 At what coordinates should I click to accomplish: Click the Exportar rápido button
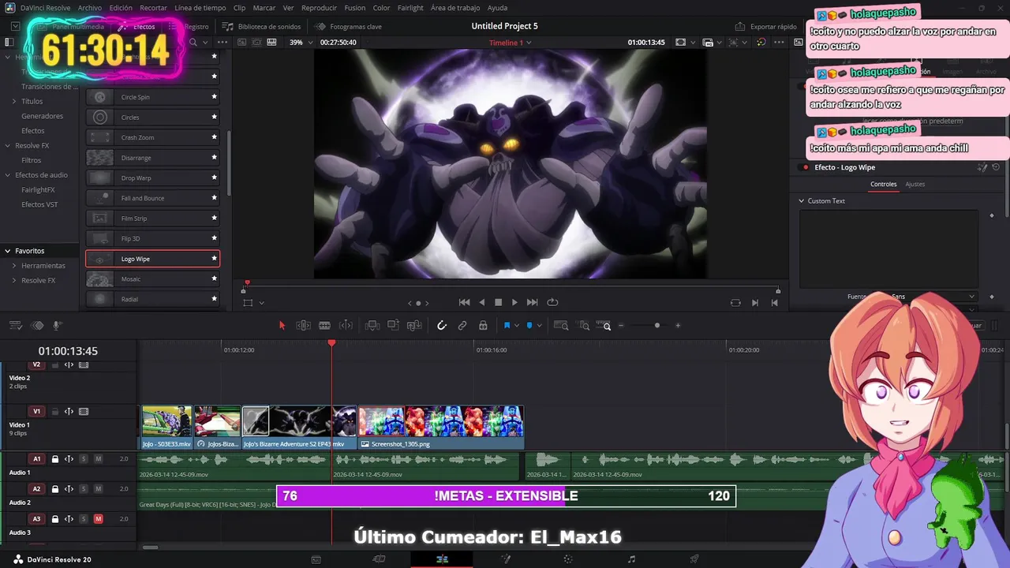point(766,26)
